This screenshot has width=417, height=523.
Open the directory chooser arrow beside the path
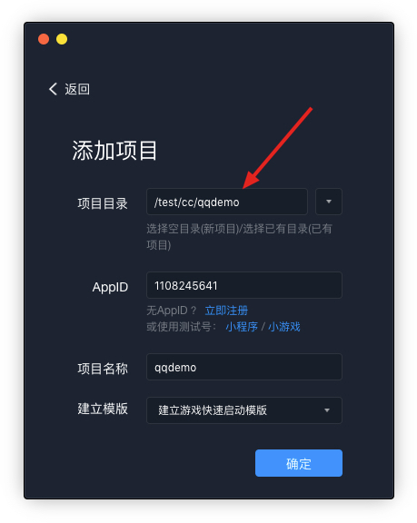329,202
